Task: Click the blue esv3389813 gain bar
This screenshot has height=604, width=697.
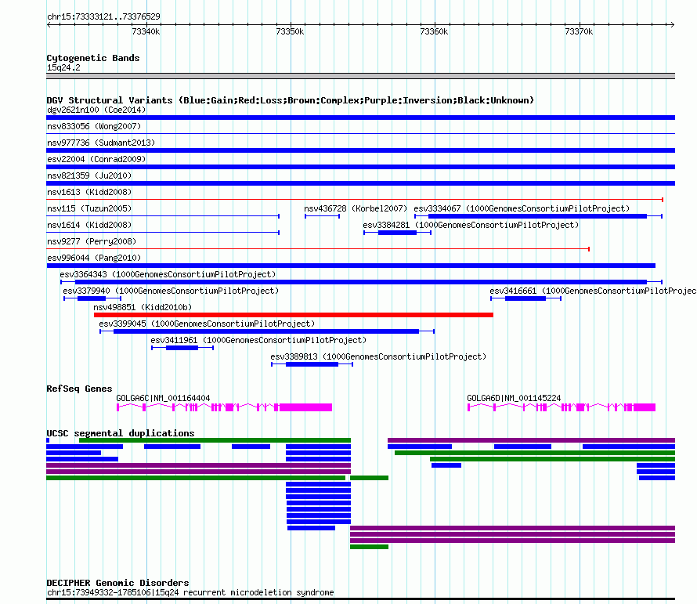Action: coord(312,364)
